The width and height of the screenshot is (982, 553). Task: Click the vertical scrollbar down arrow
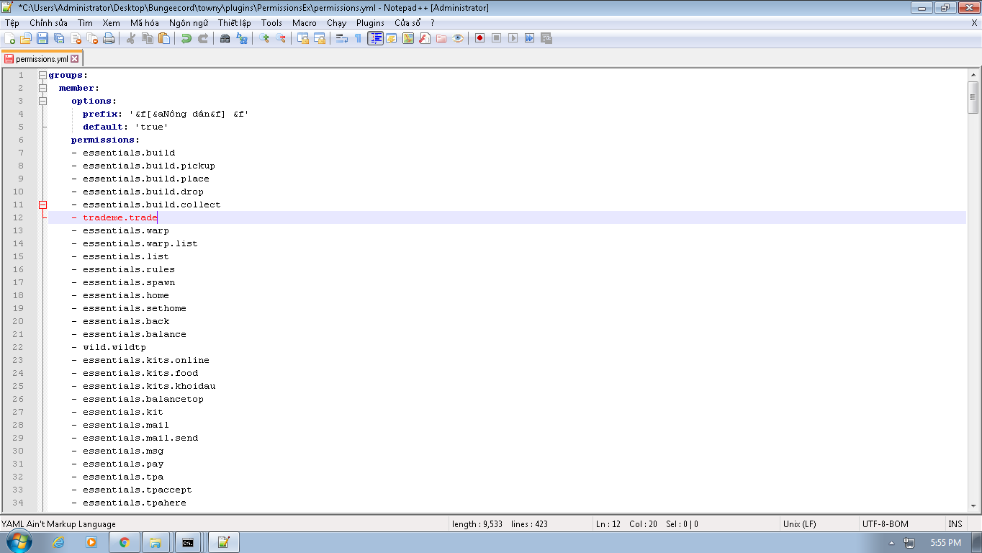coord(973,507)
